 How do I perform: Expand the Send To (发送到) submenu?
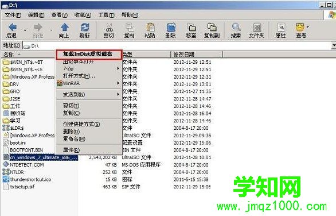[89, 94]
